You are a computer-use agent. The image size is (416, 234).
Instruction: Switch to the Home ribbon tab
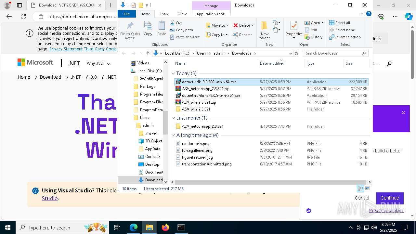(145, 14)
